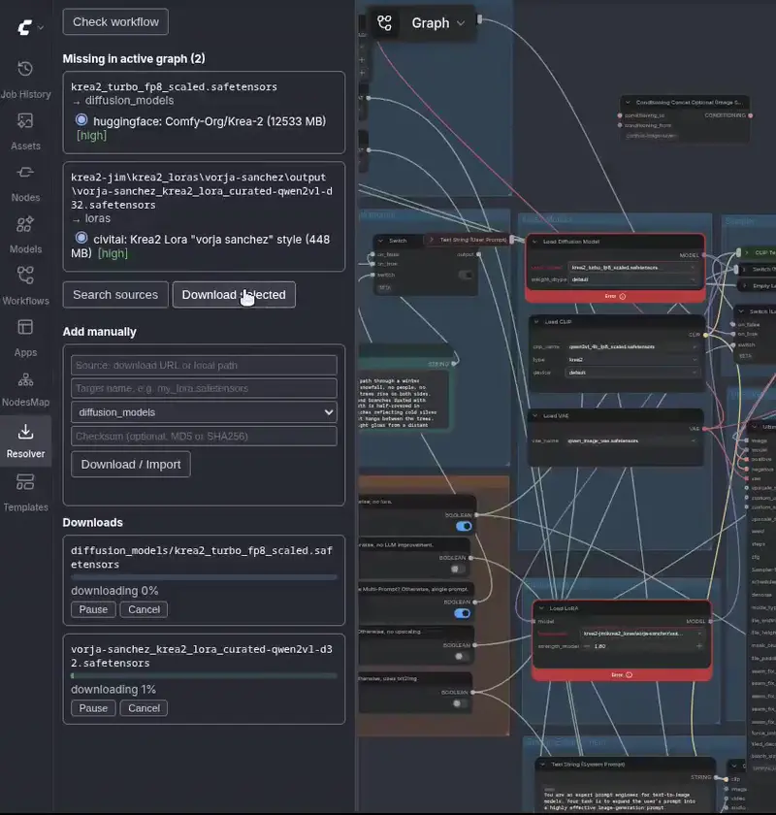The width and height of the screenshot is (776, 815).
Task: Click the Target name input field
Action: click(x=204, y=388)
